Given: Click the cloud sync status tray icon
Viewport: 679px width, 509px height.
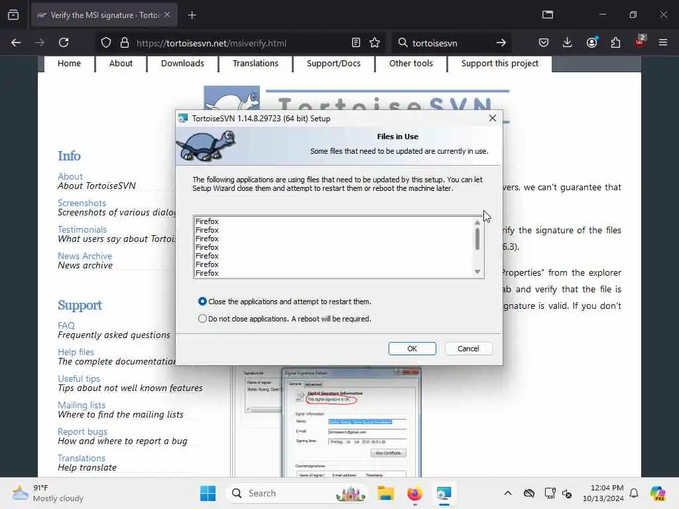Looking at the screenshot, I should [x=528, y=493].
